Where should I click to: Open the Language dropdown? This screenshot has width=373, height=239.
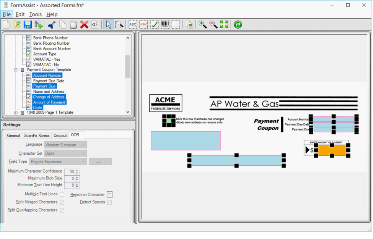65,145
